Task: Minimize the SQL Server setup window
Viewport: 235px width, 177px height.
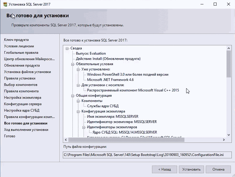Action: [x=202, y=4]
